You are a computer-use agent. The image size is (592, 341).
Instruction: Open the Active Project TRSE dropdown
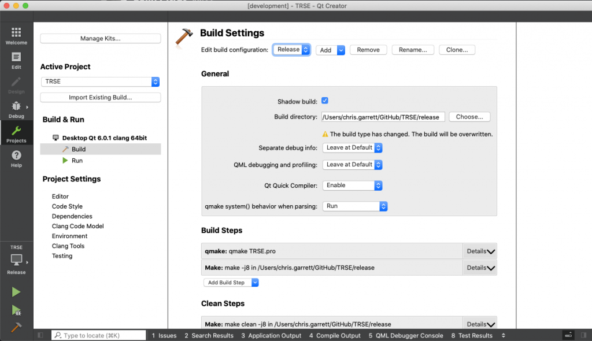(x=101, y=81)
